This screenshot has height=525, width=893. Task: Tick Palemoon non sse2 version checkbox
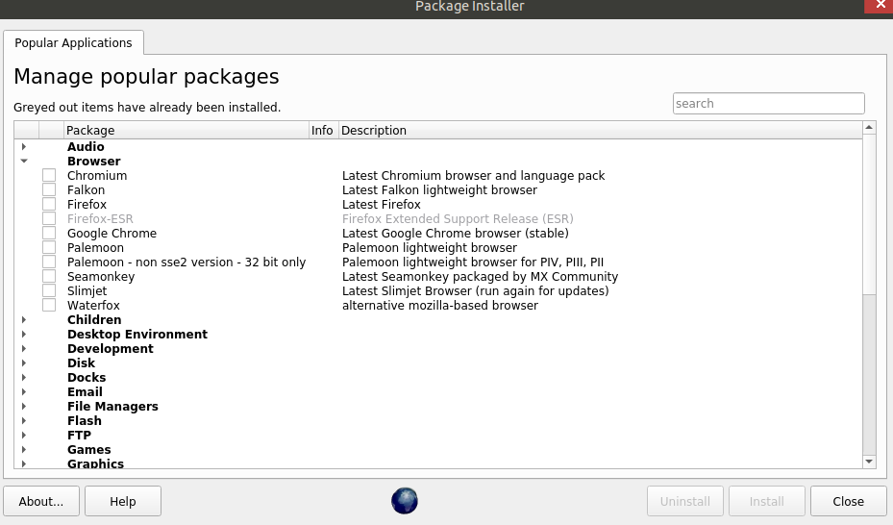pyautogui.click(x=49, y=262)
